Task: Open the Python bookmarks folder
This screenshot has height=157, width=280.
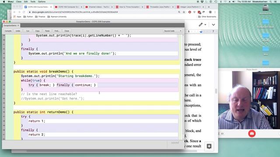Action: pos(28,17)
